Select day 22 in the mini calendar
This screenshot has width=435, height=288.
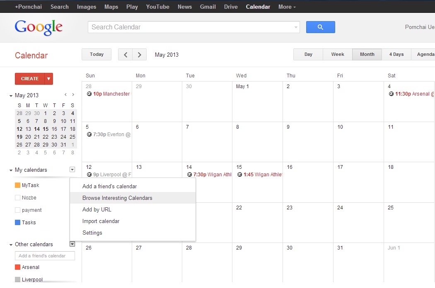46,137
